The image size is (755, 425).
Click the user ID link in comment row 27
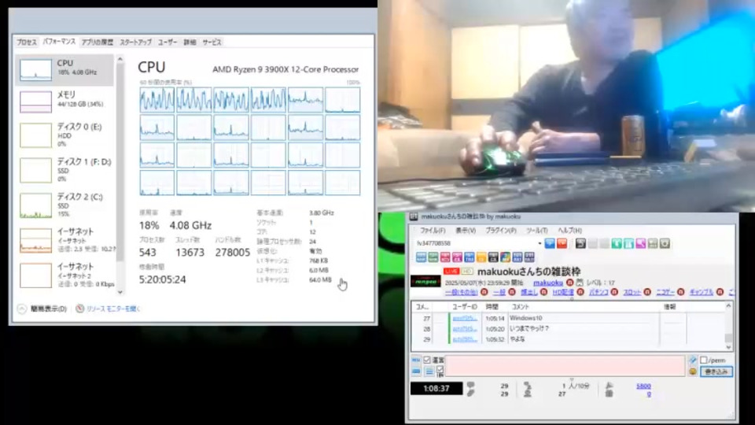pyautogui.click(x=465, y=318)
